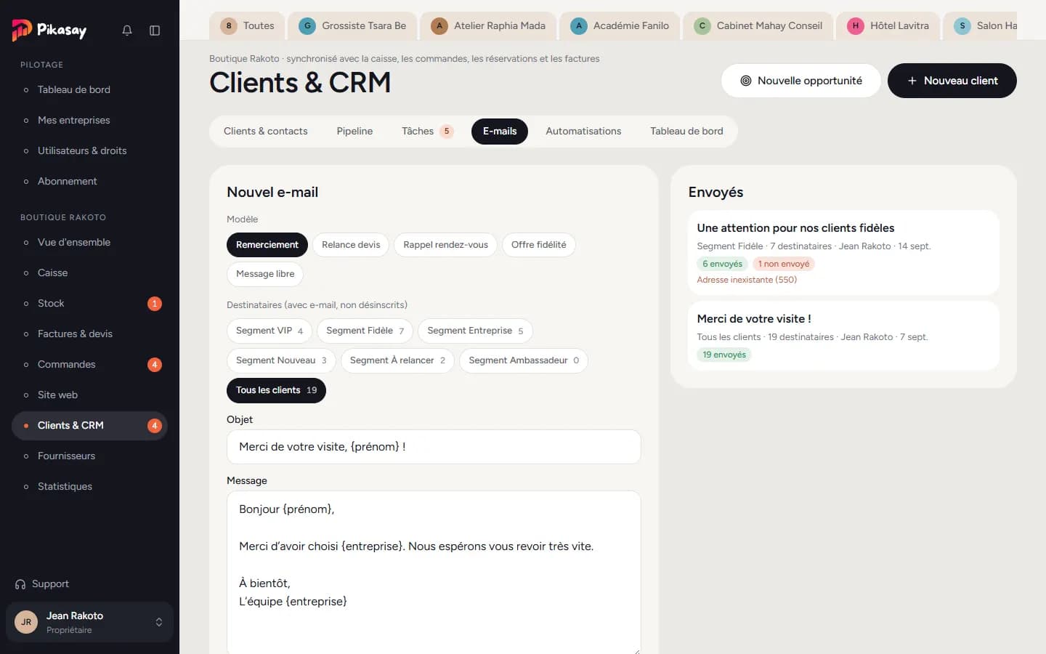1046x654 pixels.
Task: Collapse the sidebar panel icon
Action: pos(155,31)
